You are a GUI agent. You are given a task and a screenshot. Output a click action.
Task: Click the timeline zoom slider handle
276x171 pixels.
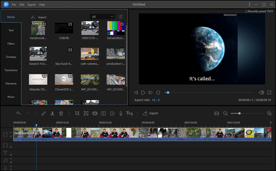[x=239, y=113]
